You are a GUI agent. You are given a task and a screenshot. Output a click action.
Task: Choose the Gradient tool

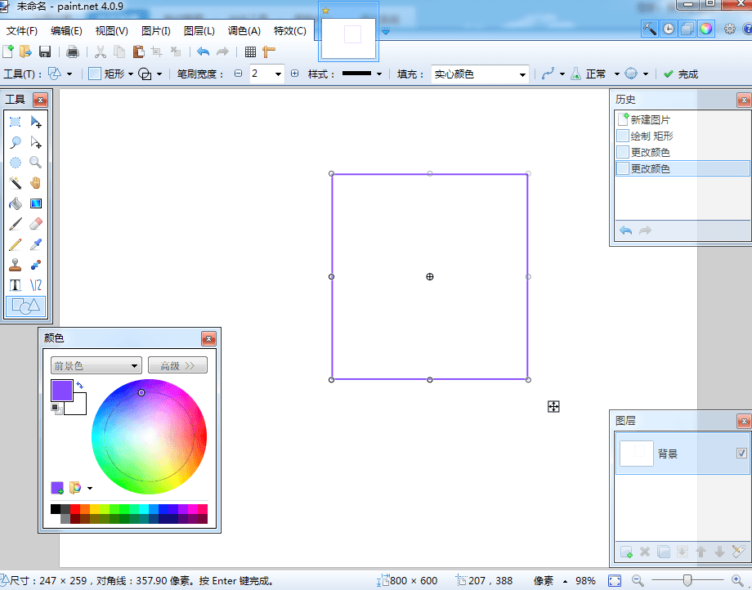point(36,203)
